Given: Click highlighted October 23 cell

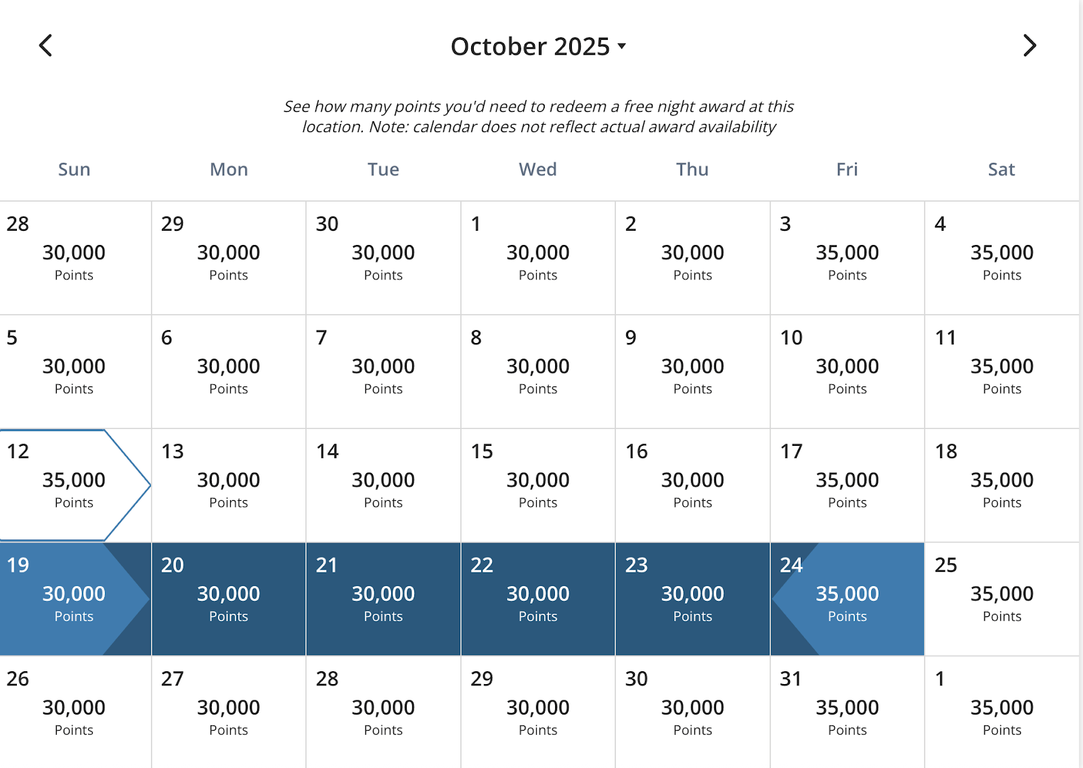Looking at the screenshot, I should coord(692,599).
